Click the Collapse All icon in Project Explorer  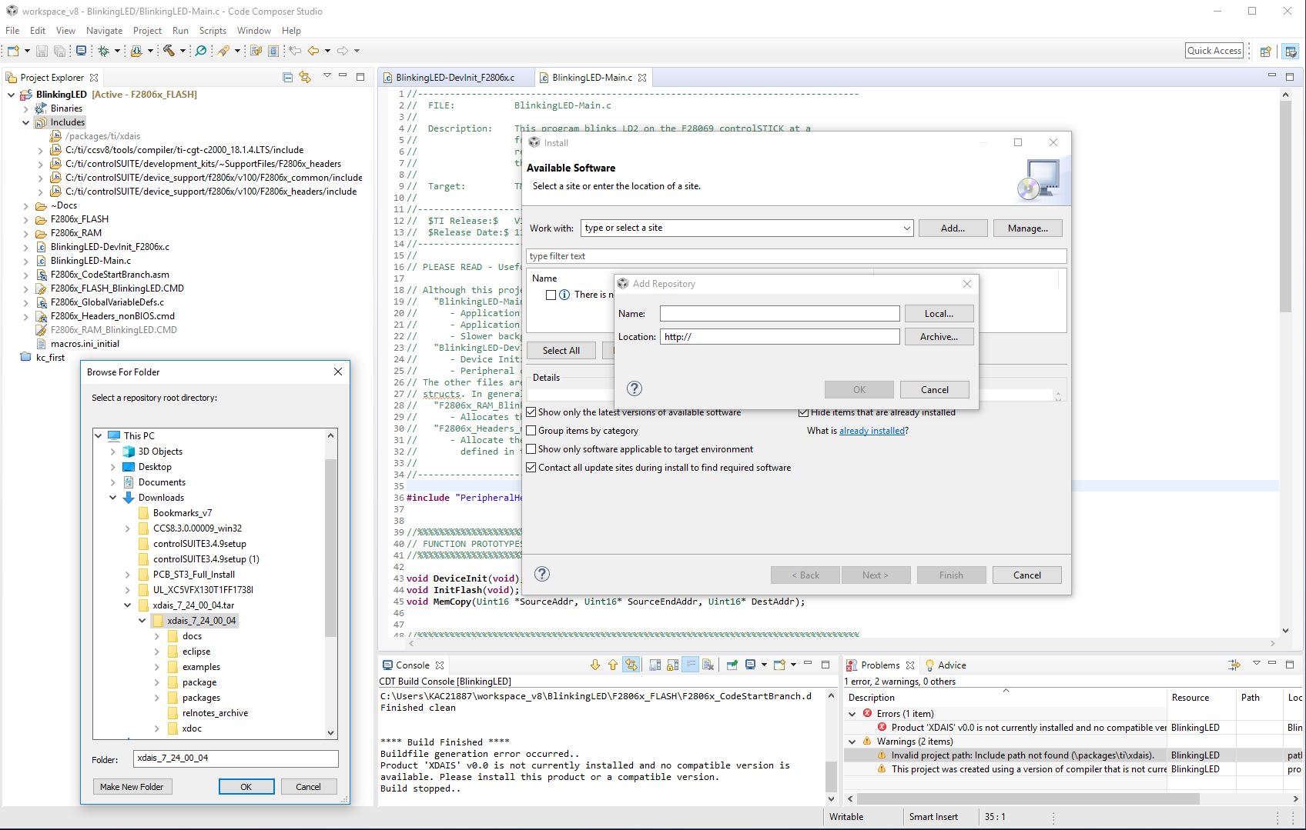tap(287, 77)
